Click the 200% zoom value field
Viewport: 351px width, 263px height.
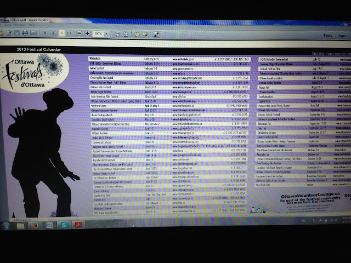(x=98, y=33)
